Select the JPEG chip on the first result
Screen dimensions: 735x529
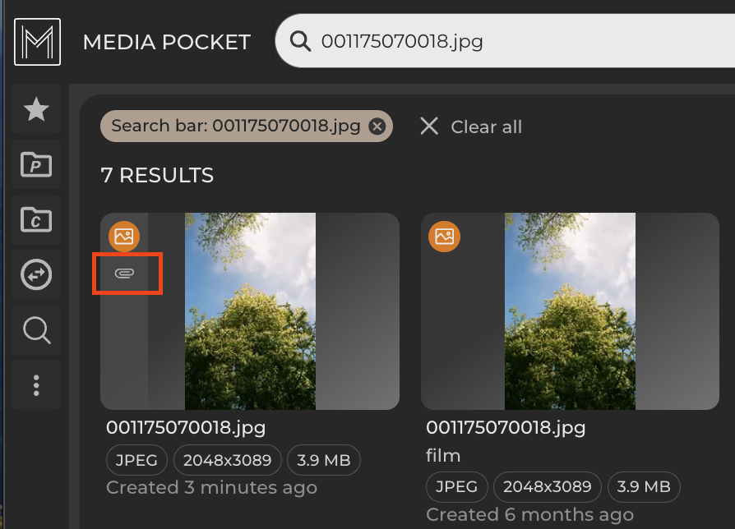coord(136,460)
